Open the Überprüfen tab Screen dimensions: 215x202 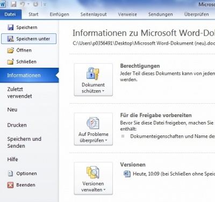[x=197, y=15]
